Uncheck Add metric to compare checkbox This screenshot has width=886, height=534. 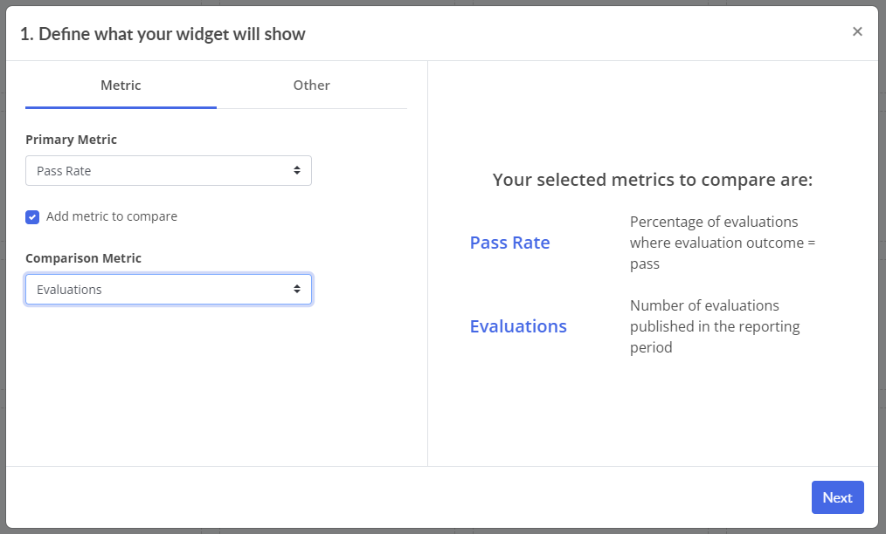32,216
